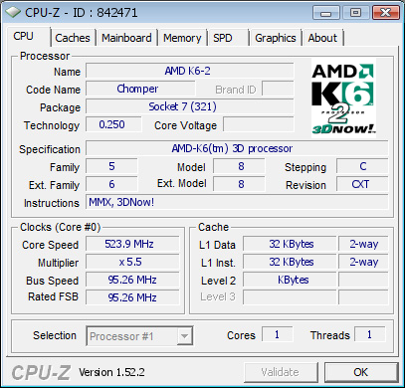Click the AMD K6-2 3DNow! logo
Viewport: 405px width, 388px height.
343,97
